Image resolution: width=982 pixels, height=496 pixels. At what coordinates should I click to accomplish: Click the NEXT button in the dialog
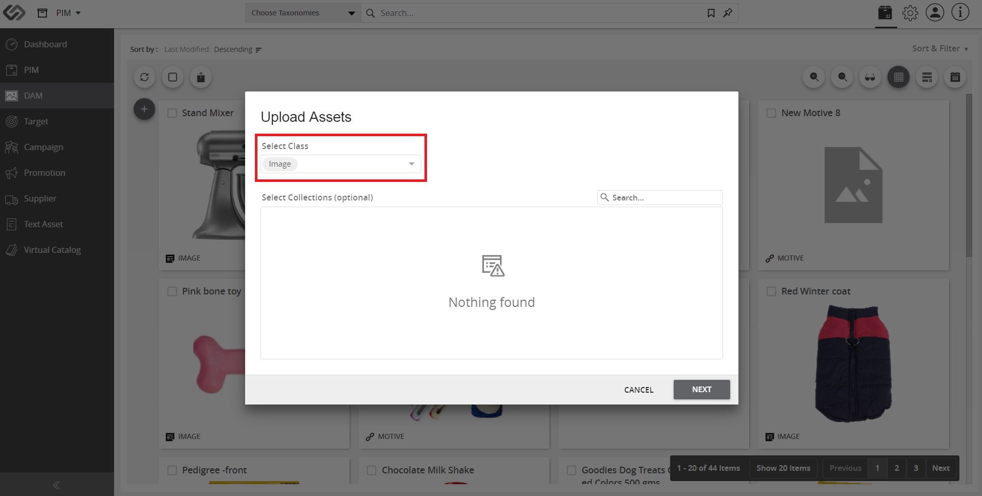[701, 390]
